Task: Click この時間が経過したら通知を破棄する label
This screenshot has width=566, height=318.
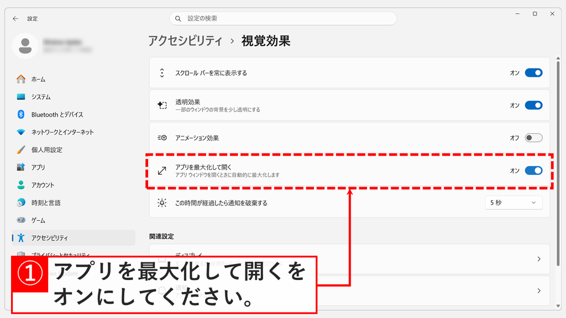Action: 221,203
